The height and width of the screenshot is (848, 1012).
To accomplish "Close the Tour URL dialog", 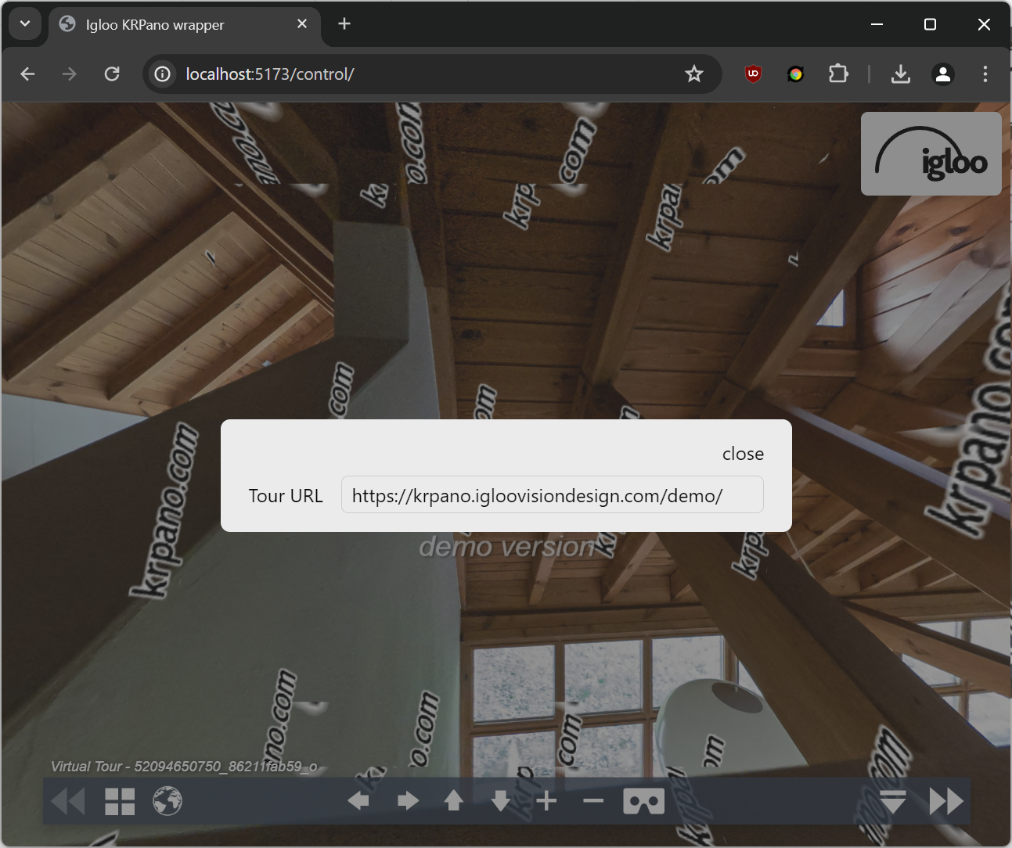I will point(743,454).
